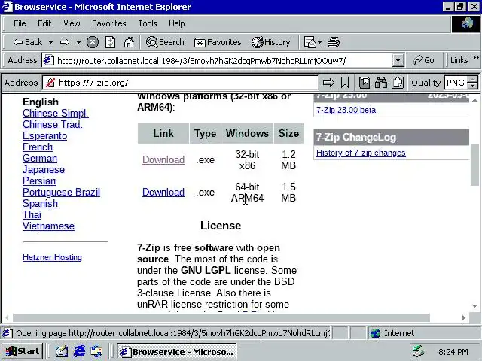Click the horizontal scrollbar thumb
482x361 pixels.
pos(221,317)
